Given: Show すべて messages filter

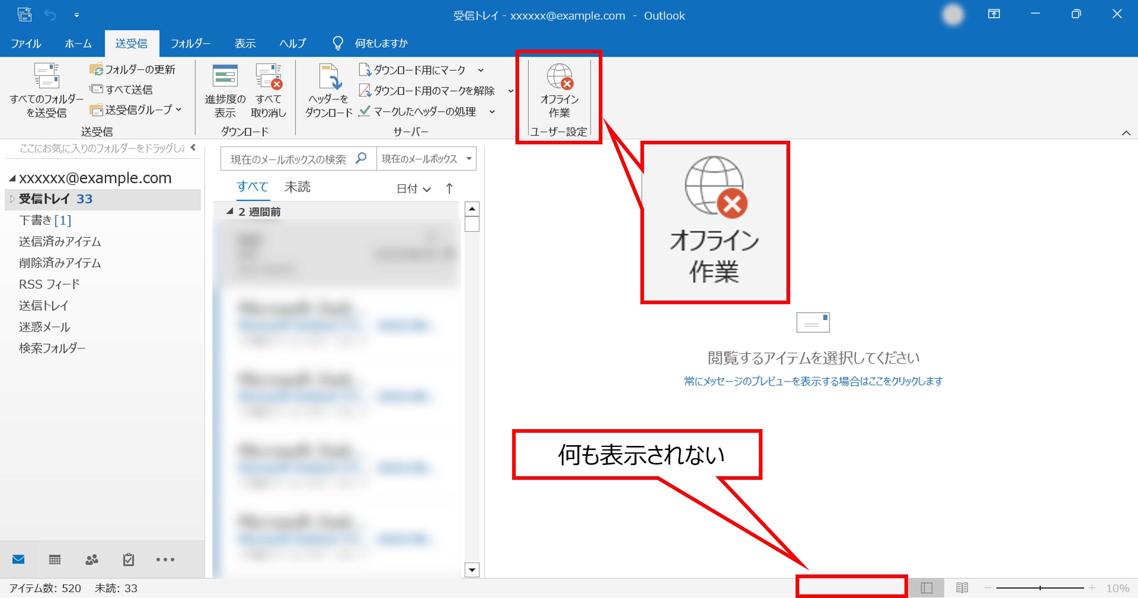Looking at the screenshot, I should pyautogui.click(x=253, y=187).
